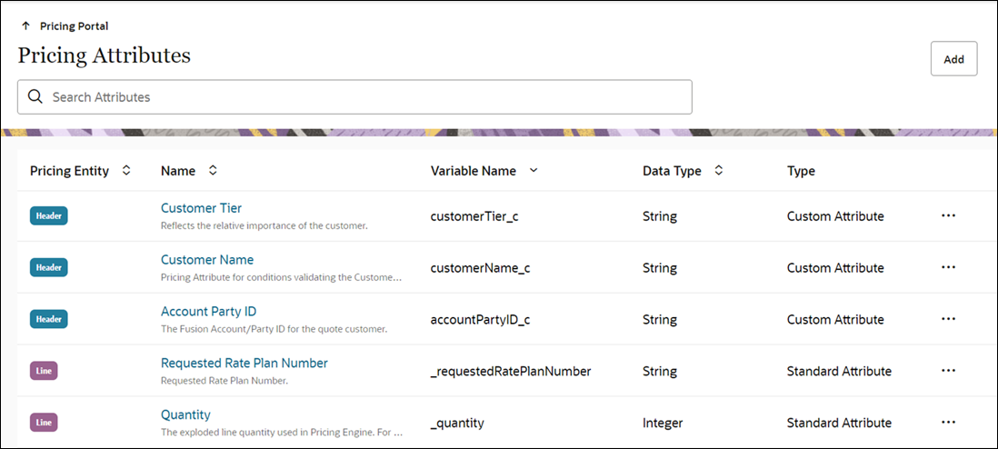The height and width of the screenshot is (449, 998).
Task: Select the accountPartyID_c variable name
Action: [x=481, y=319]
